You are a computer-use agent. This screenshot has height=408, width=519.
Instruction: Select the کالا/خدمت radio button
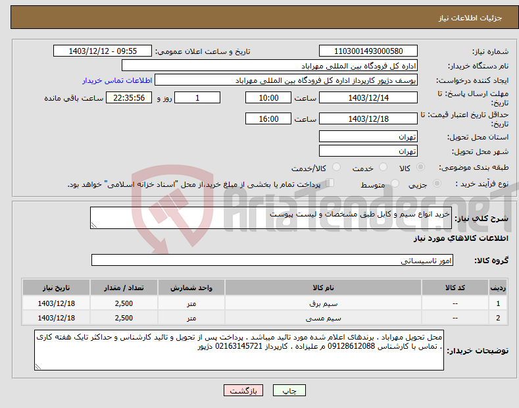tap(336, 167)
